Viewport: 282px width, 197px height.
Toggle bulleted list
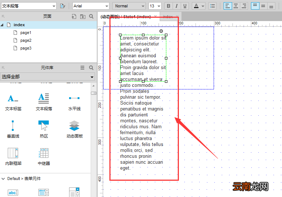point(213,6)
